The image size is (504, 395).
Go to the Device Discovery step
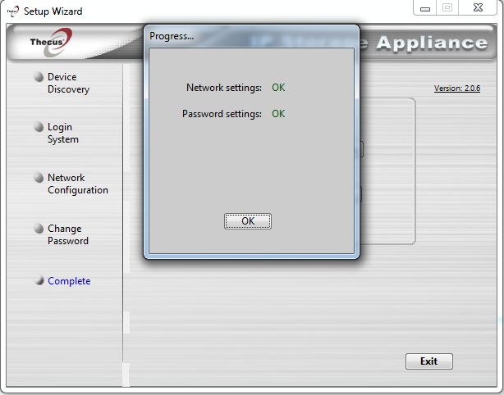[x=68, y=83]
